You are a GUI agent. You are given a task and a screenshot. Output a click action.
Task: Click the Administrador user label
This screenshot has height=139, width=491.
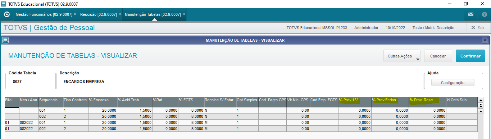366,28
